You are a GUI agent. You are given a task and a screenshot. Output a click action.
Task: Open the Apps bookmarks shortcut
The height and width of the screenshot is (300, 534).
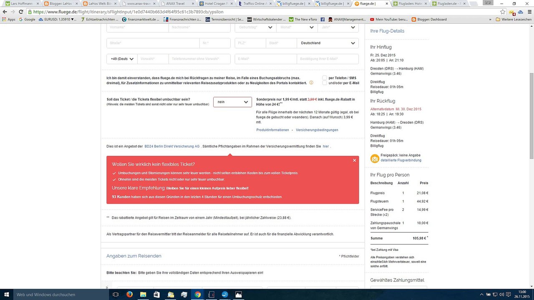click(x=9, y=20)
